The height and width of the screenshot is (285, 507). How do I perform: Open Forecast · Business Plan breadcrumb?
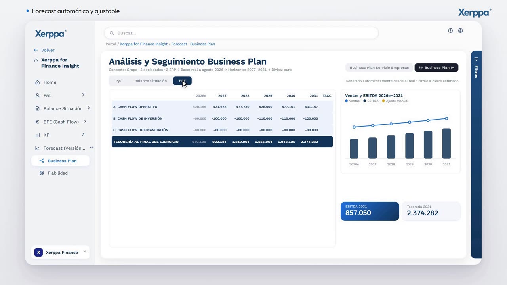(193, 44)
